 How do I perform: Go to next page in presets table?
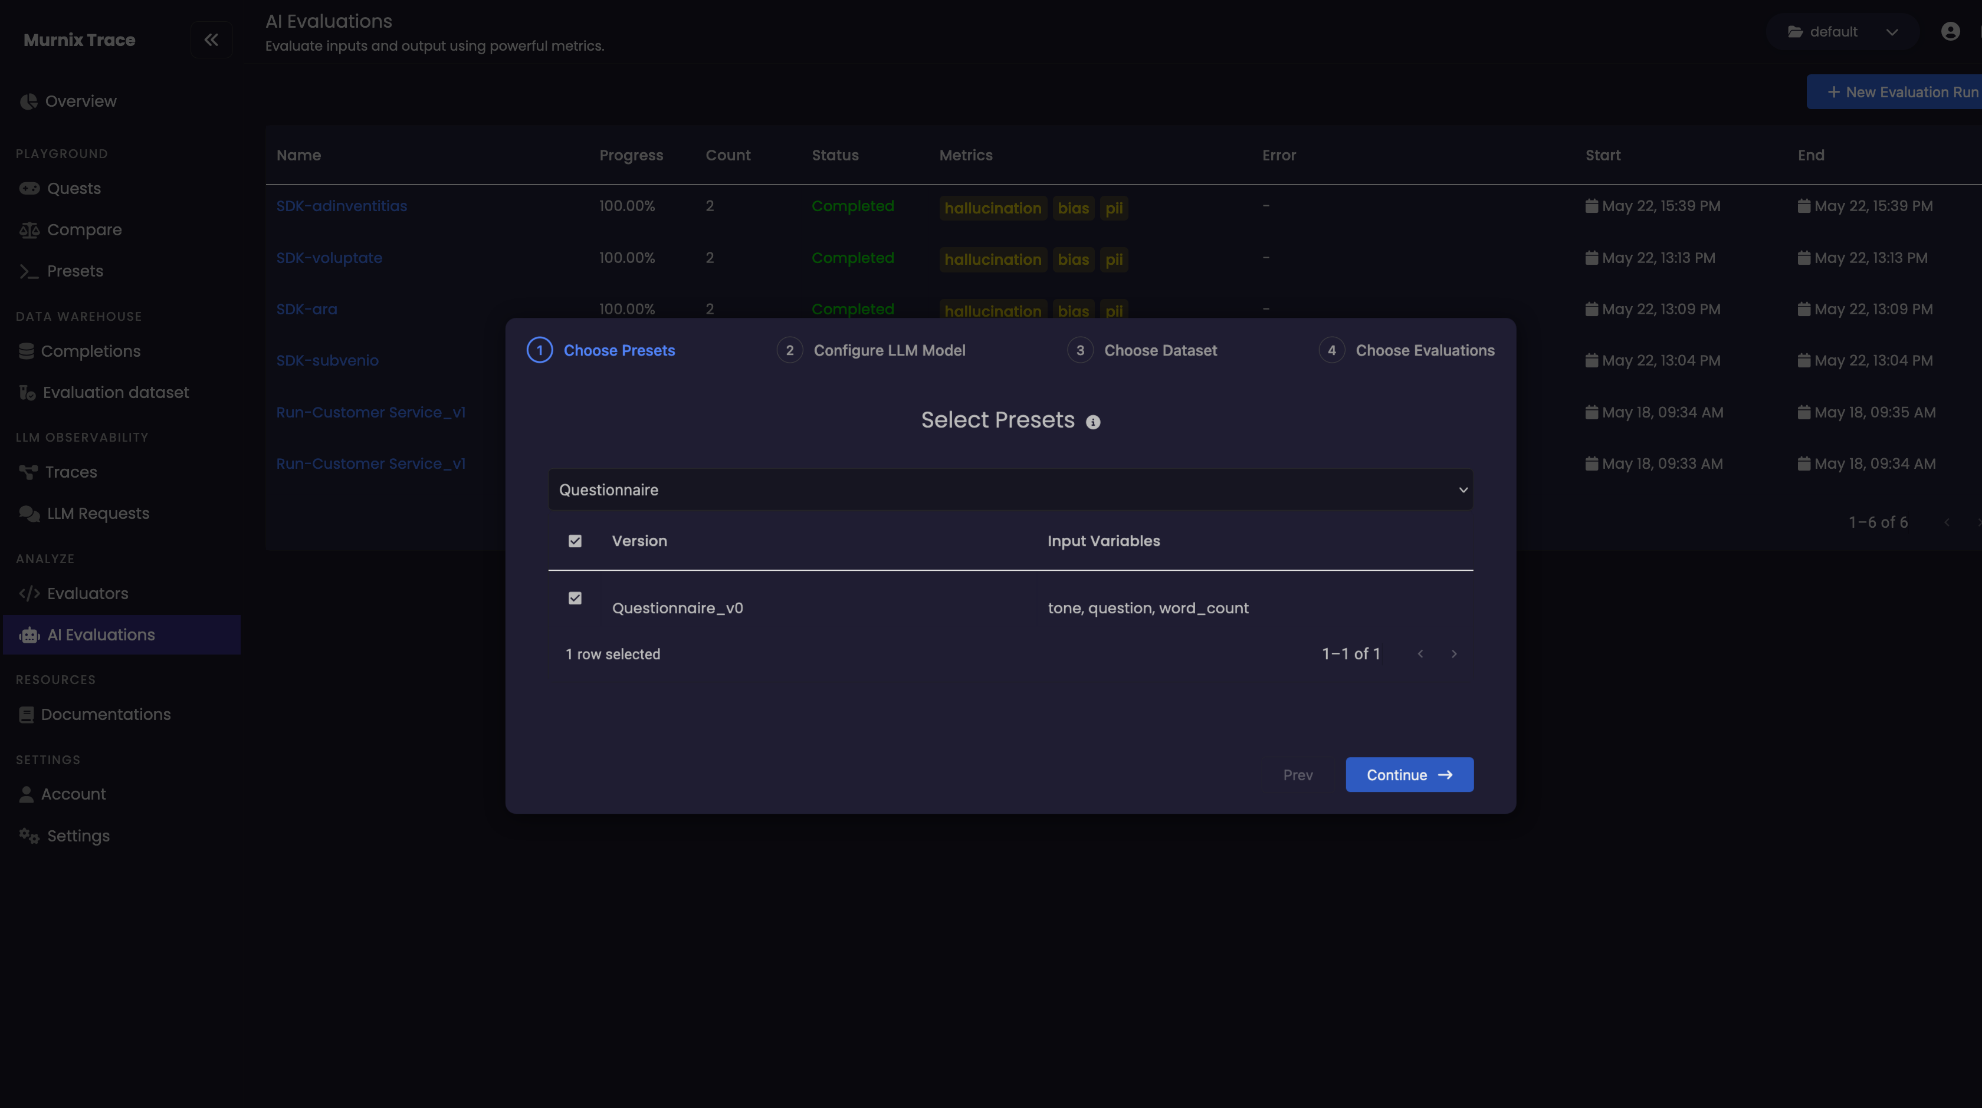[x=1453, y=655]
